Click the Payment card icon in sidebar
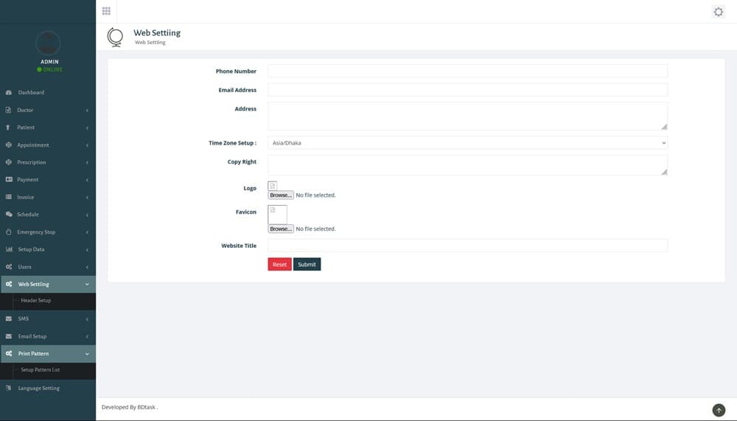 coord(9,180)
